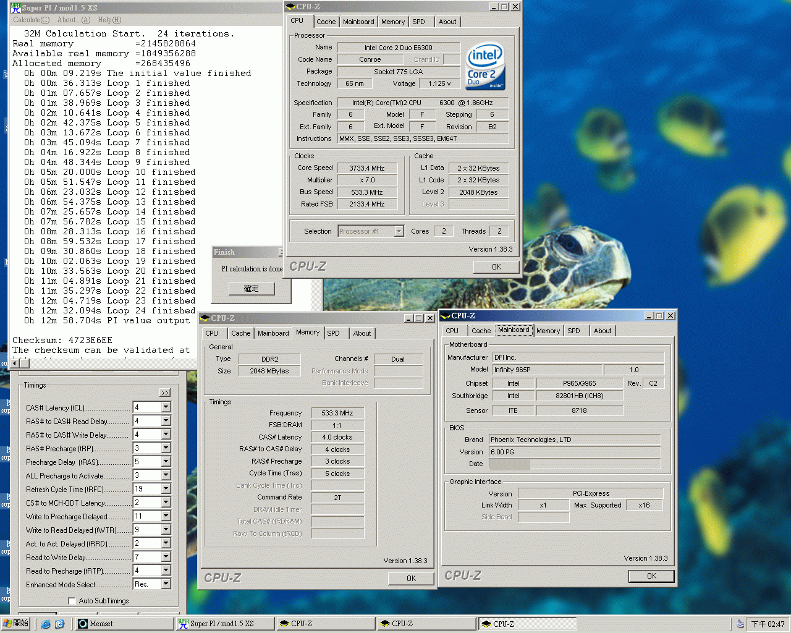This screenshot has width=791, height=633.
Task: Click the Manufacturer value DFI Inc.
Action: [578, 357]
